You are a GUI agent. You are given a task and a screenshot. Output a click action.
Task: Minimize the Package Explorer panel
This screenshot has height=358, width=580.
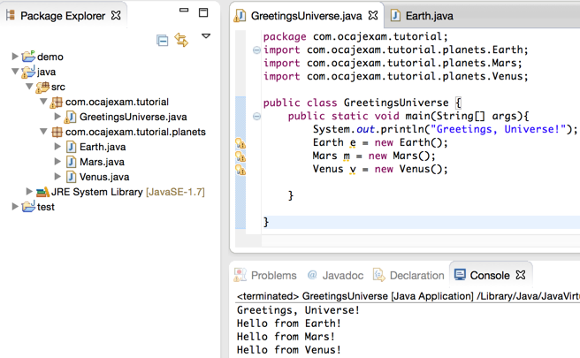click(x=184, y=10)
